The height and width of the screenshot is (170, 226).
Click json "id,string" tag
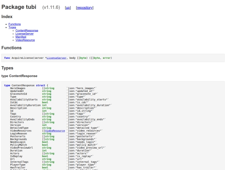(81, 111)
